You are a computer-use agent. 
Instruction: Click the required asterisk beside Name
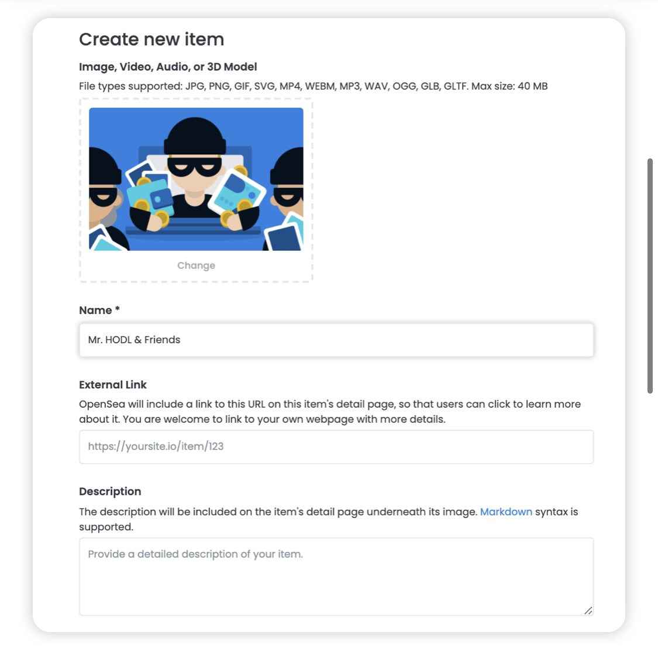pos(117,309)
